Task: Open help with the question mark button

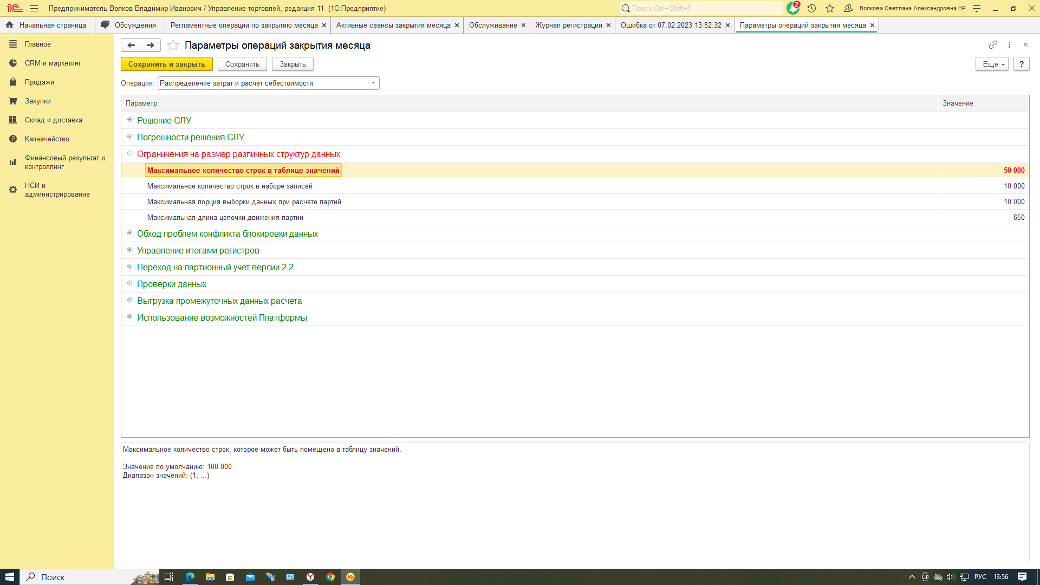Action: 1021,64
